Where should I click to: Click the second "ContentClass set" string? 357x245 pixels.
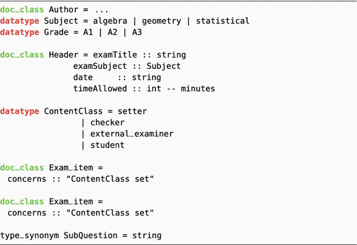pos(110,213)
